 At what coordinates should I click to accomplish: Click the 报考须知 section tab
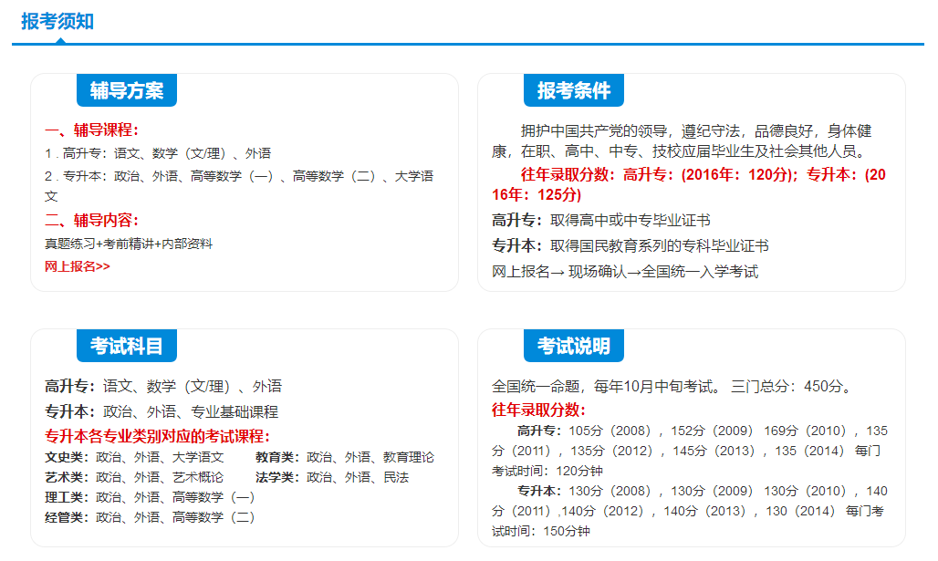(57, 21)
